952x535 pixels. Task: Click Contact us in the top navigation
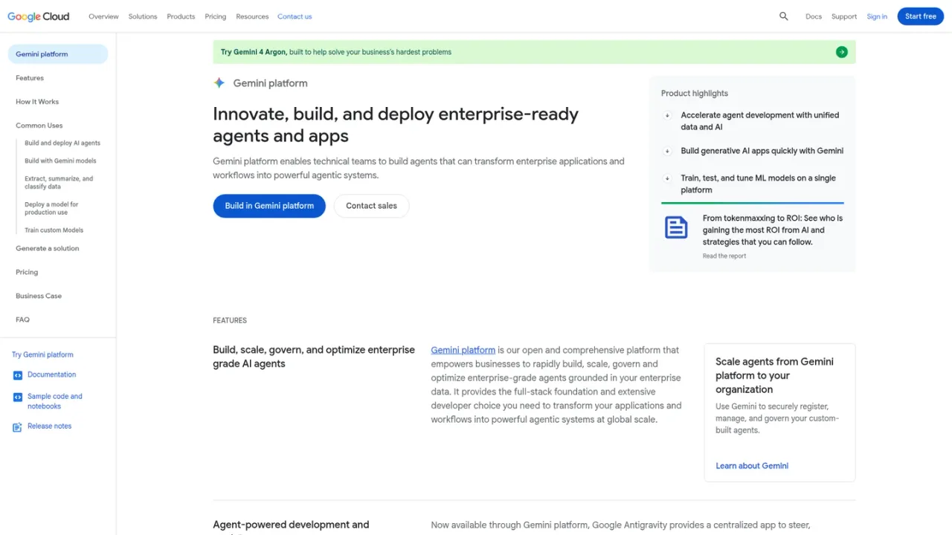(295, 16)
